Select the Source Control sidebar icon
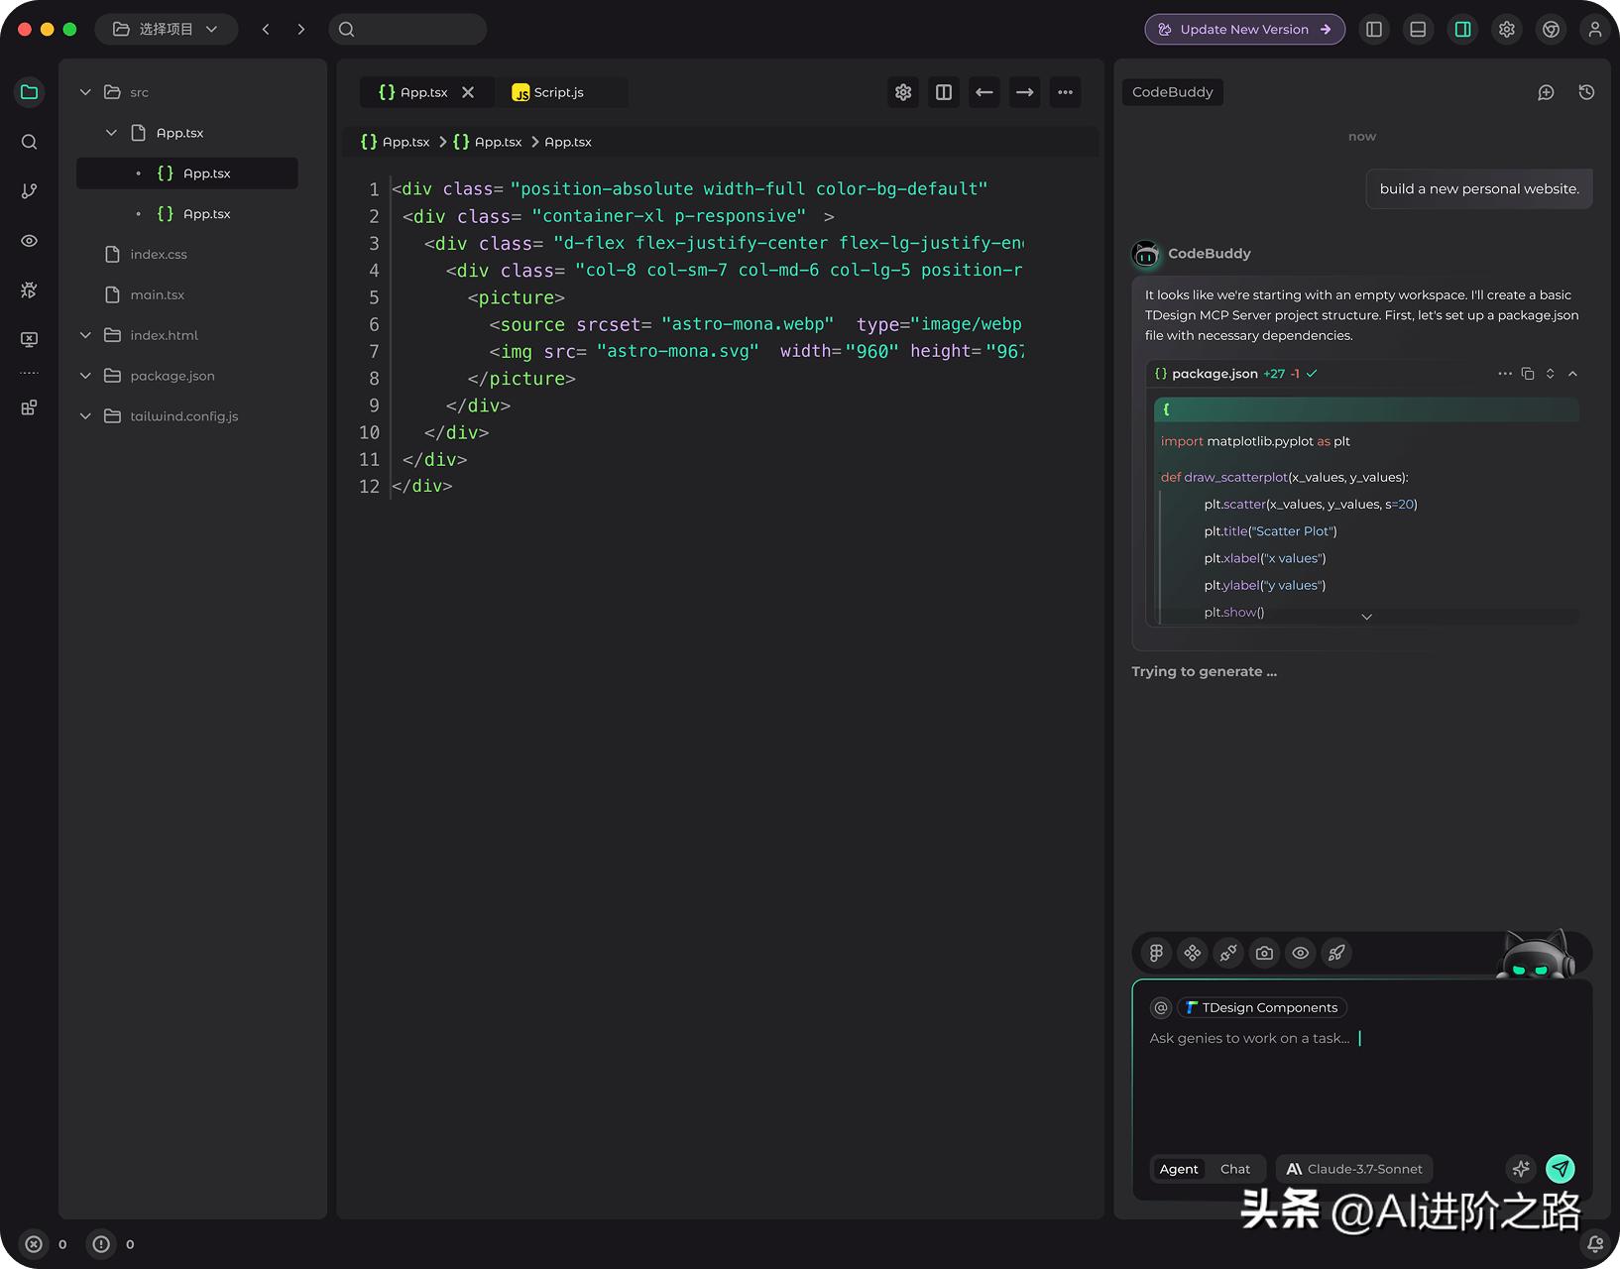 tap(29, 190)
